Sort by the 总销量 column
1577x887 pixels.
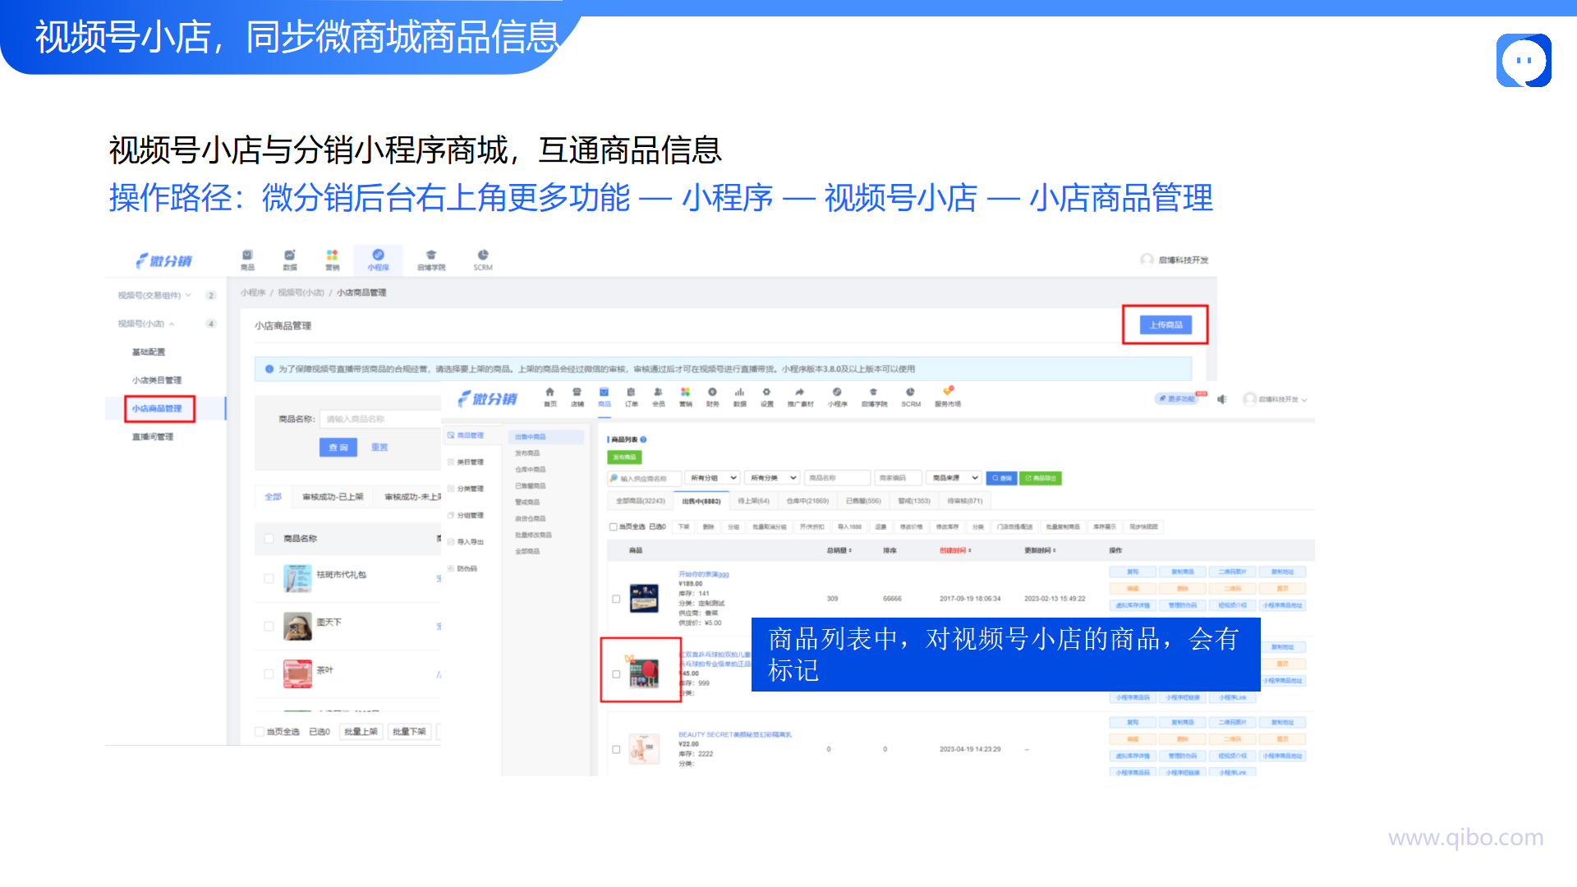pyautogui.click(x=839, y=550)
